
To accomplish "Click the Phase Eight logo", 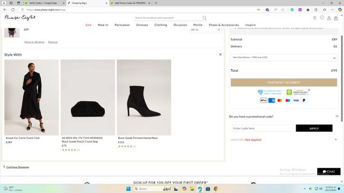I will (x=20, y=18).
